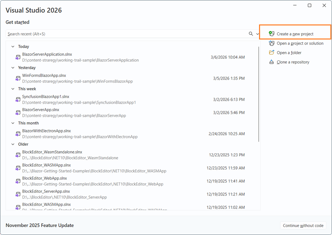Click the Open a project or solution icon

tap(272, 43)
